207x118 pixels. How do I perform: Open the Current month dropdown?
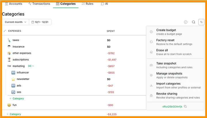pyautogui.click(x=16, y=22)
